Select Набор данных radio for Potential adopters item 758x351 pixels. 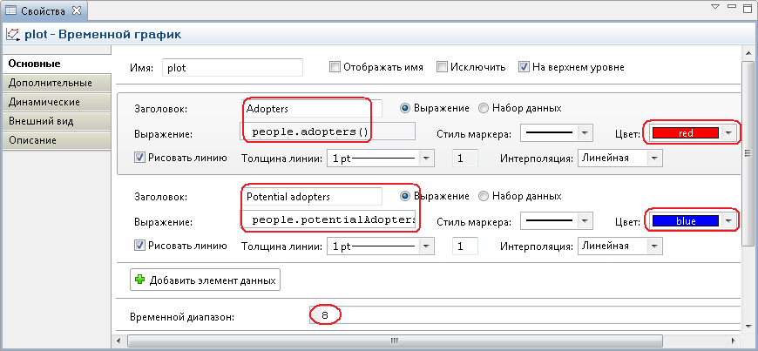coord(484,196)
